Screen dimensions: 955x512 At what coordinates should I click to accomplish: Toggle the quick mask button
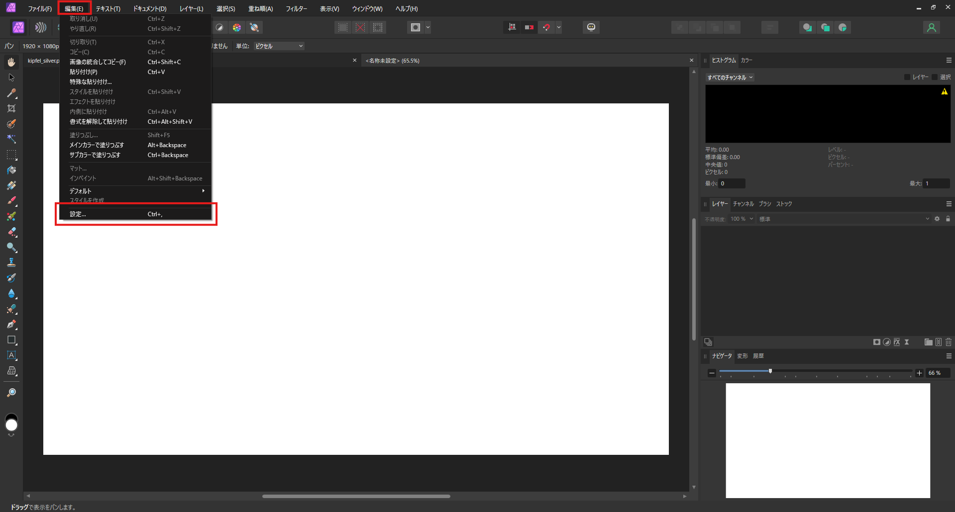click(416, 27)
